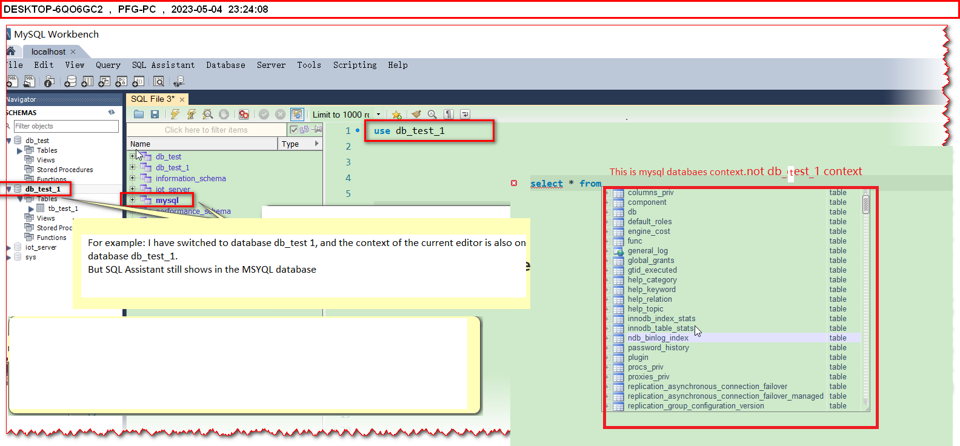The height and width of the screenshot is (446, 960).
Task: Click the reconnect to DBMS icon
Action: [x=179, y=81]
